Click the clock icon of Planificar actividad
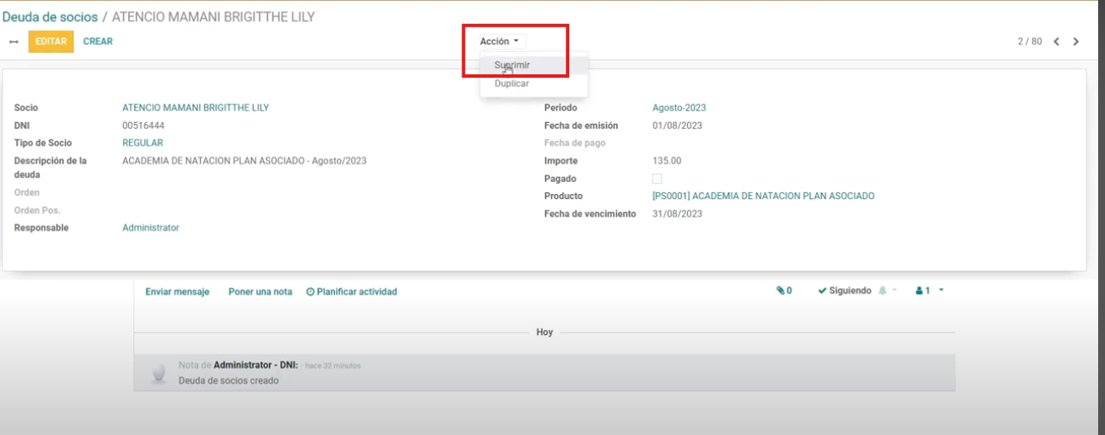Image resolution: width=1105 pixels, height=435 pixels. pos(310,291)
